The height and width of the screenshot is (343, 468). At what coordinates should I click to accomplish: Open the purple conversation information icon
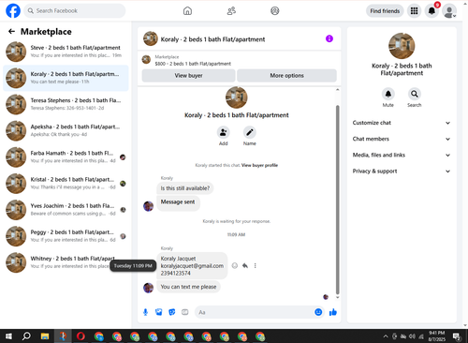coord(329,38)
